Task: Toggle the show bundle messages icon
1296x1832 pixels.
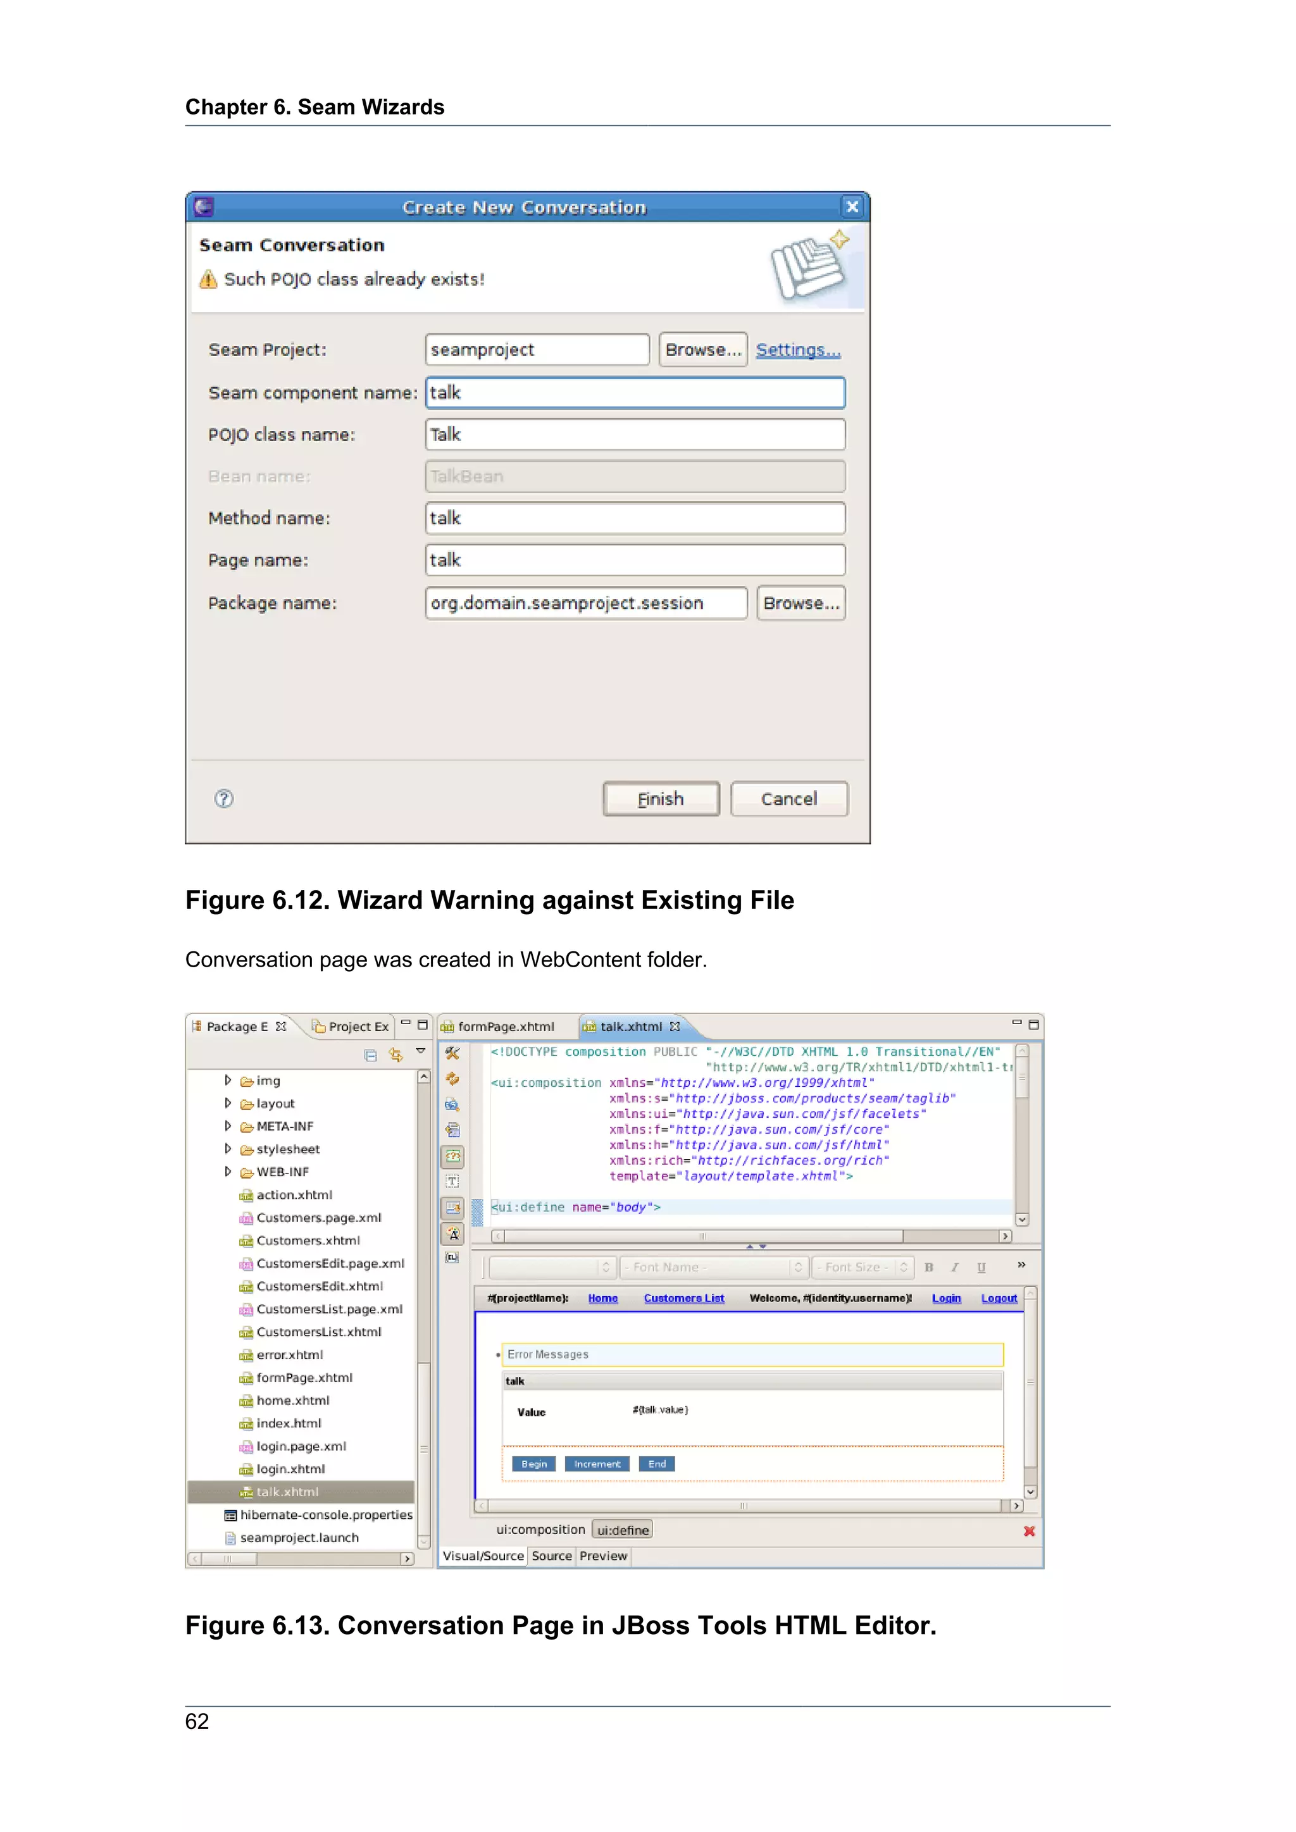Action: 453,1207
